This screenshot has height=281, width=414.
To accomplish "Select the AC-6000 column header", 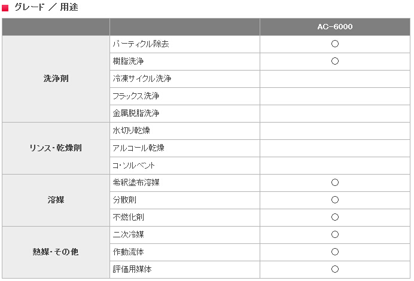I will coord(335,27).
